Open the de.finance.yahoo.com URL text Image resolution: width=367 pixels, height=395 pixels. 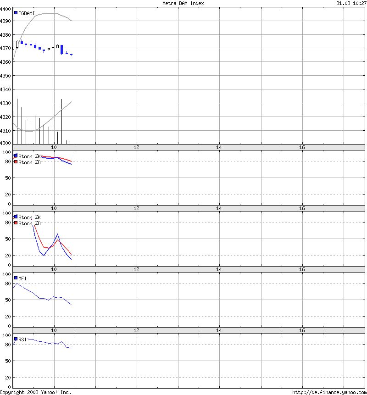click(329, 392)
